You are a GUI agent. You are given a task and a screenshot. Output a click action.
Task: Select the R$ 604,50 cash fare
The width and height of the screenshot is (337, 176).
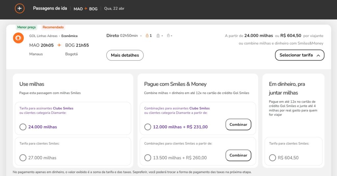pyautogui.click(x=272, y=158)
